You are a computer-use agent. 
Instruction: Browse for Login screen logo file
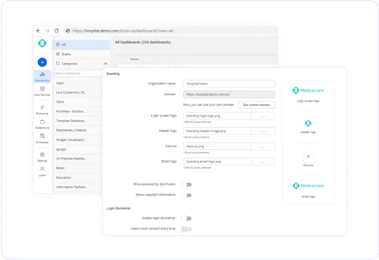click(263, 116)
